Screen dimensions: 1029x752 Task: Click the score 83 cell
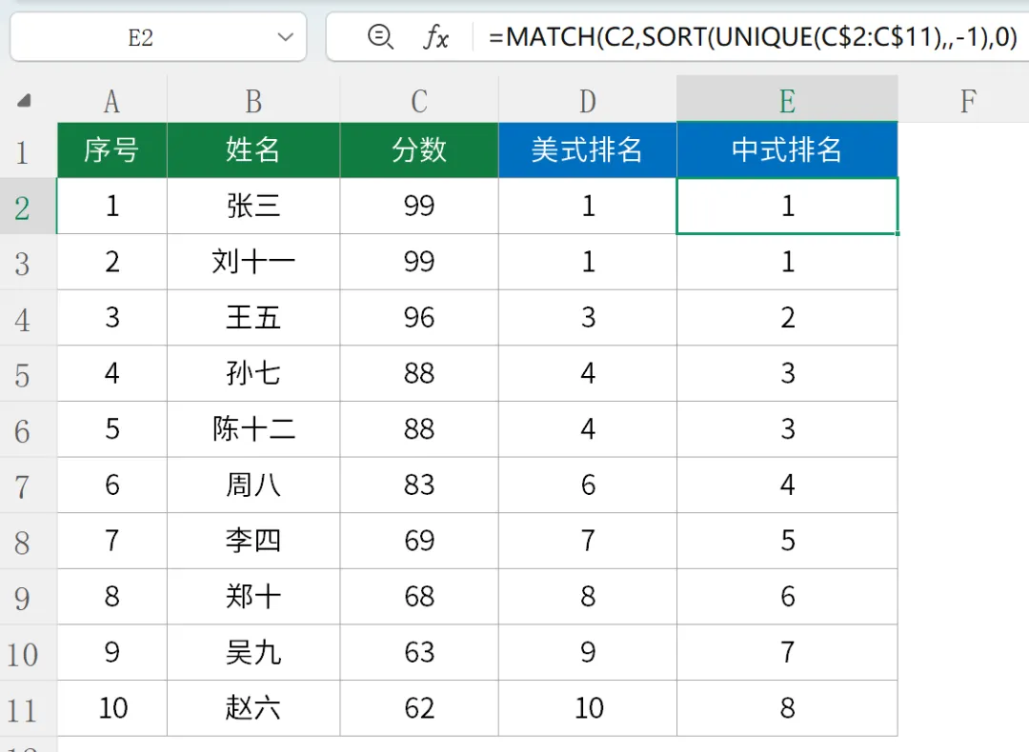[x=418, y=485]
